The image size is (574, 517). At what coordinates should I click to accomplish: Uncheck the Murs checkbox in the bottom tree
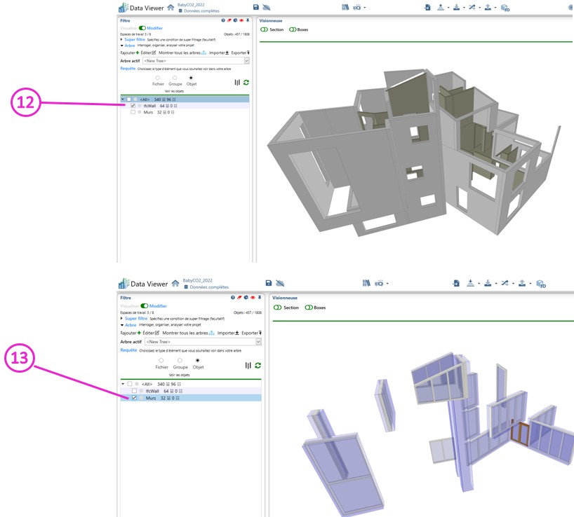pos(134,398)
